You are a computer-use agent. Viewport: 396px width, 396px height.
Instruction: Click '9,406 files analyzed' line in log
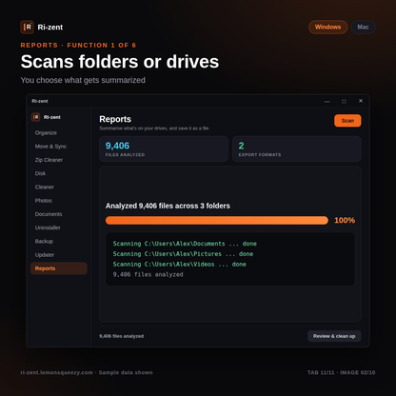click(x=148, y=274)
